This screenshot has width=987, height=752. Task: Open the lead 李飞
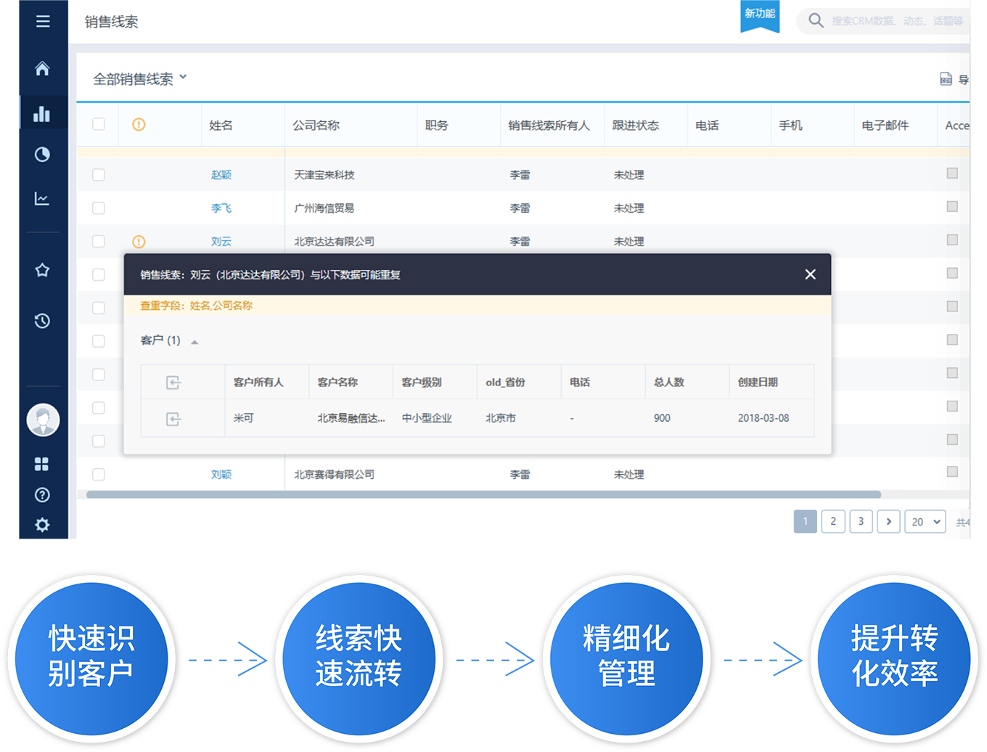[x=221, y=208]
